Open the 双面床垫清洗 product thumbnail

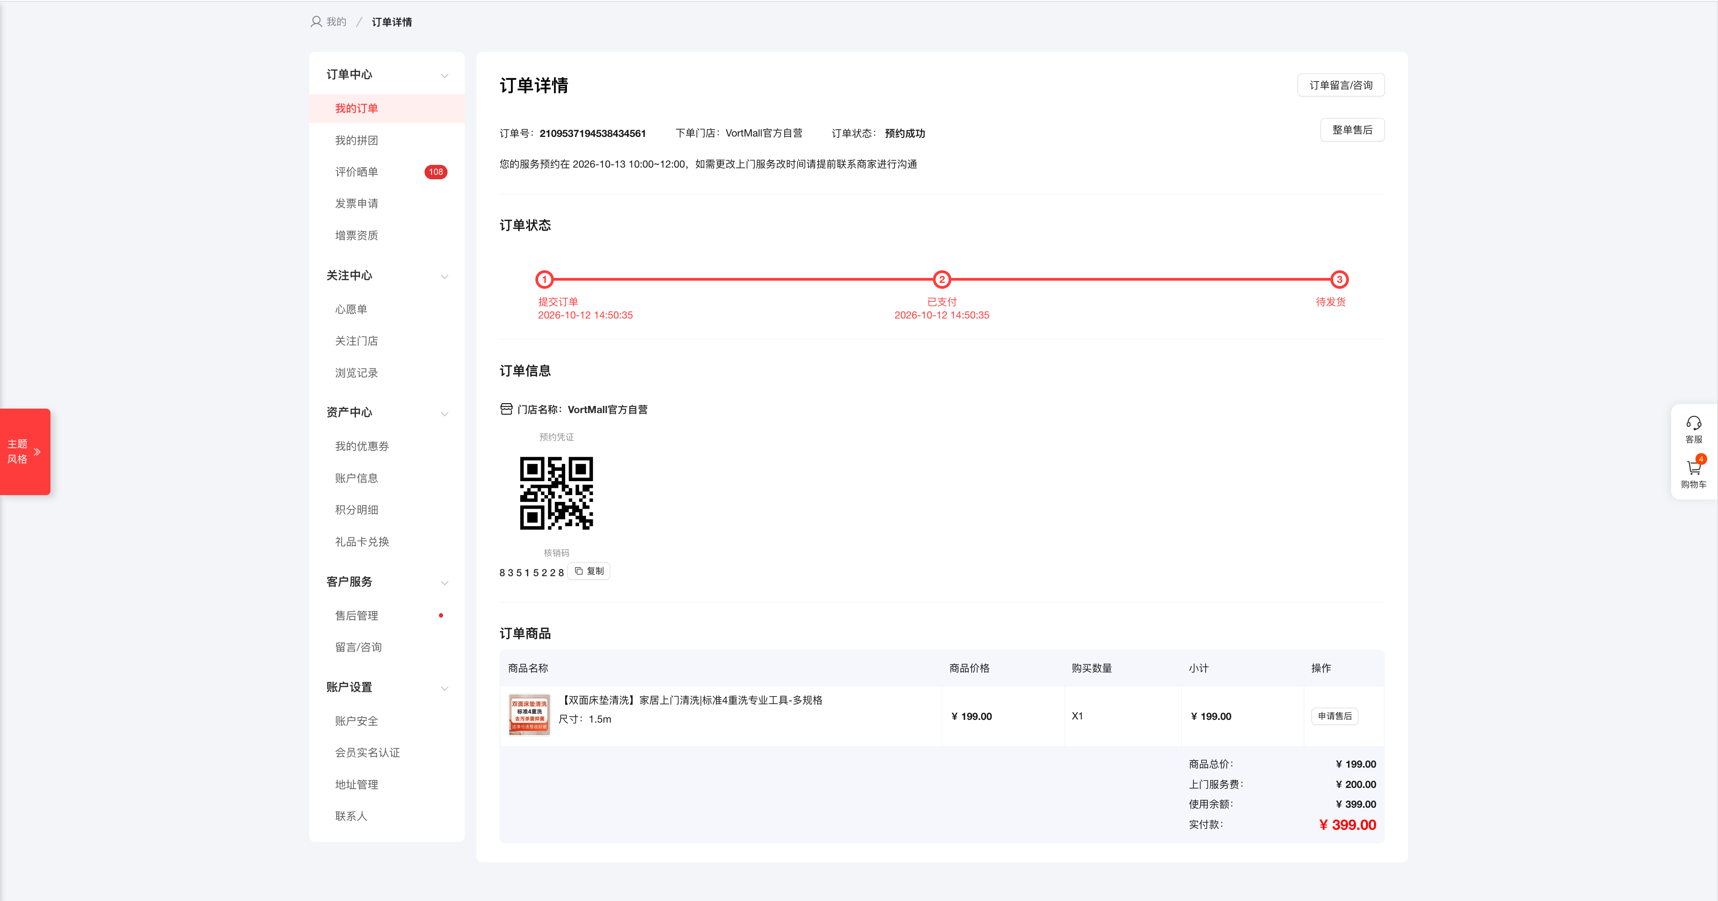click(530, 716)
